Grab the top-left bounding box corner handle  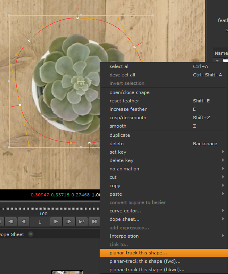(x=9, y=16)
